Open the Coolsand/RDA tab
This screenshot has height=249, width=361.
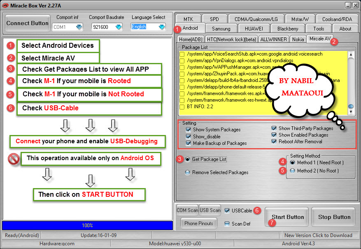pos(337,19)
